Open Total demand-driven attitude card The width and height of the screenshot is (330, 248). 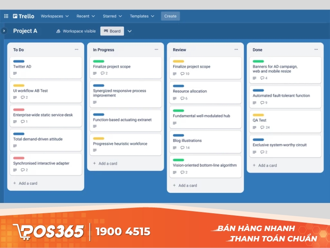point(46,140)
